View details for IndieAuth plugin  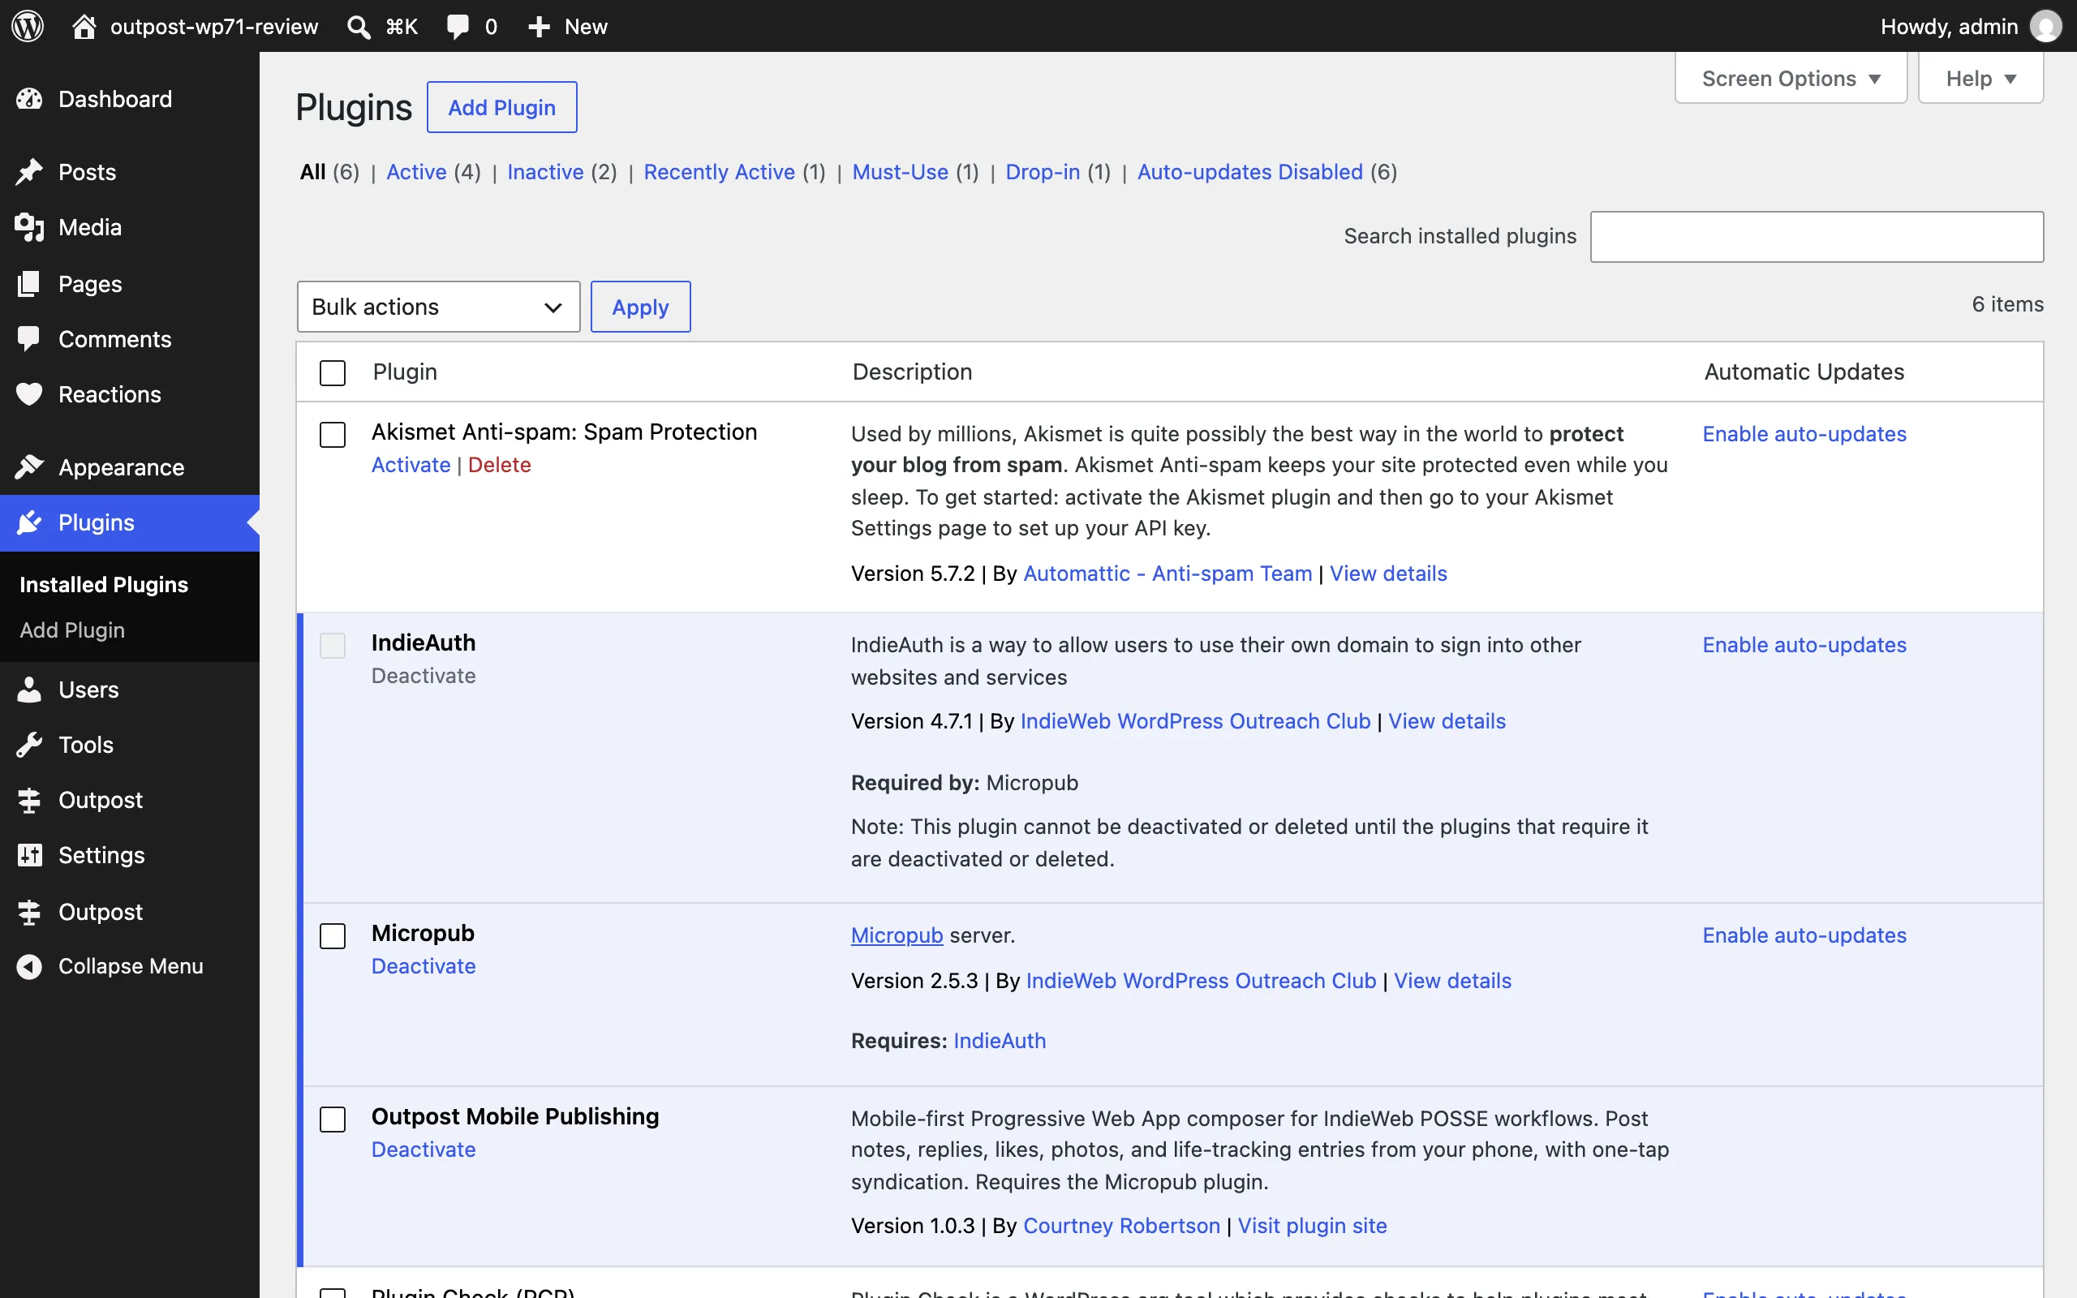pyautogui.click(x=1447, y=721)
